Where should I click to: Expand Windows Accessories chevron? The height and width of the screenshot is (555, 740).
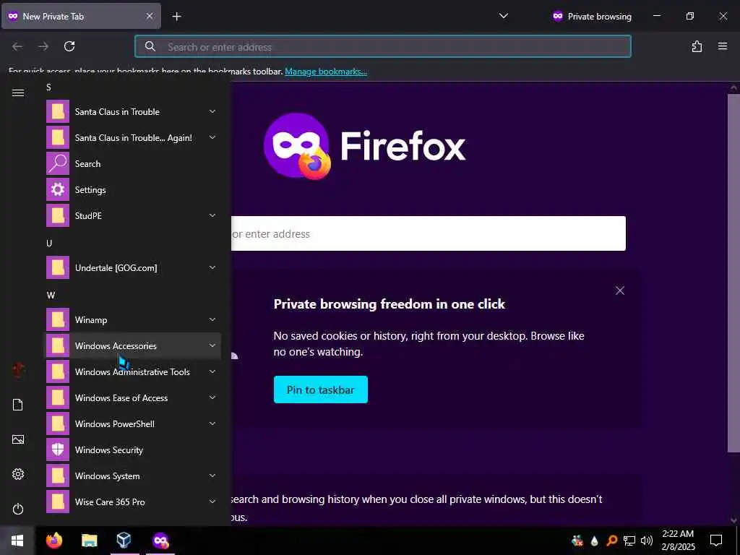pyautogui.click(x=212, y=345)
